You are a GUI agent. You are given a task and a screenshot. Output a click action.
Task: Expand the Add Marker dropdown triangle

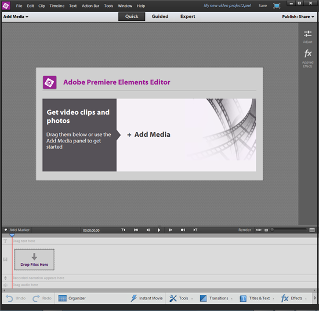6,230
